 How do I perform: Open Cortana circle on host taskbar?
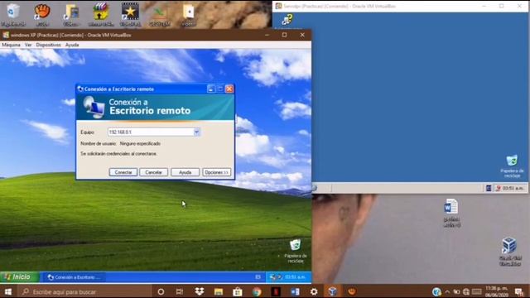(x=161, y=291)
